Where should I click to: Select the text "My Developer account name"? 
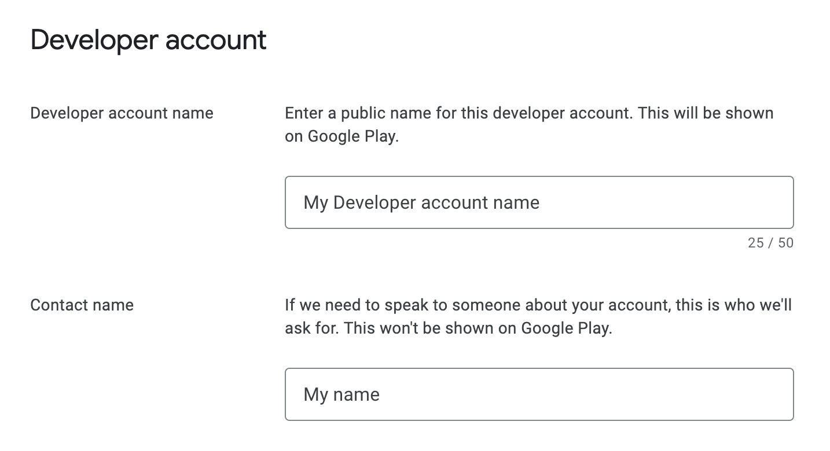tap(420, 202)
